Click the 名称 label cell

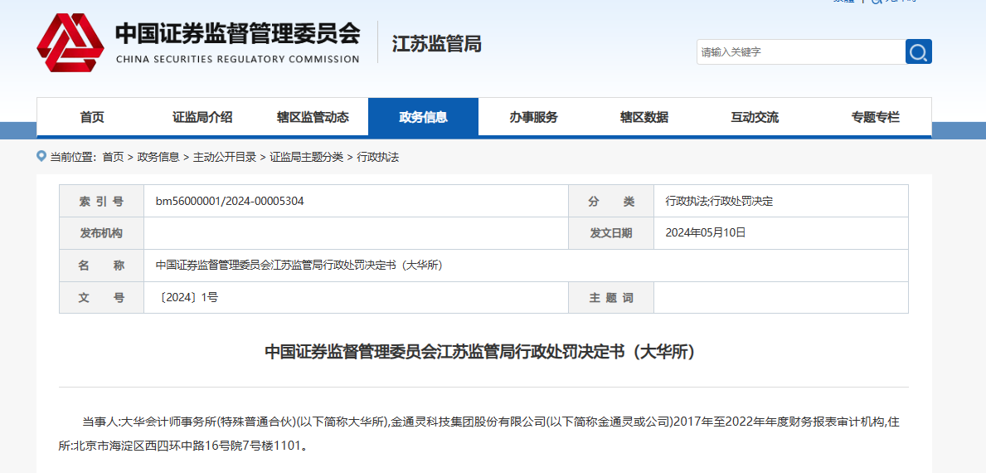coord(101,266)
